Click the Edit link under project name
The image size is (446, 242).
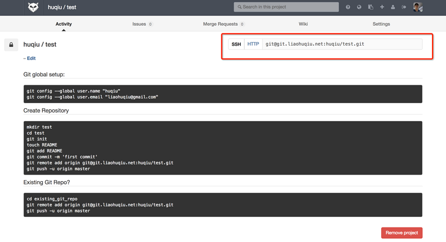[31, 58]
